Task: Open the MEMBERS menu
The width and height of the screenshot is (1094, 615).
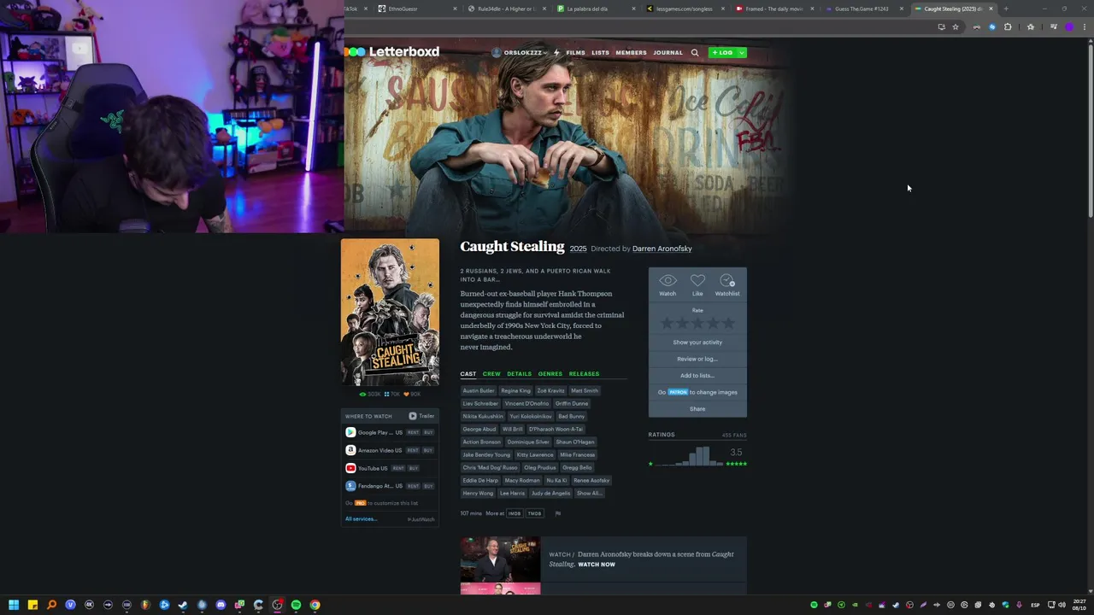Action: click(x=631, y=53)
